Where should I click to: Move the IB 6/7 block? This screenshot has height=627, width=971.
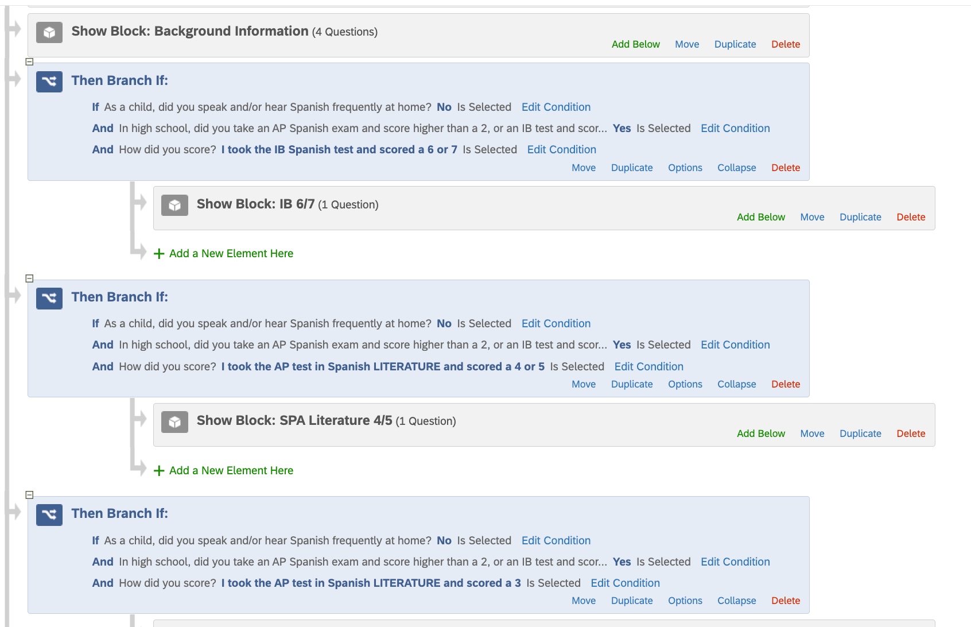[x=812, y=217]
